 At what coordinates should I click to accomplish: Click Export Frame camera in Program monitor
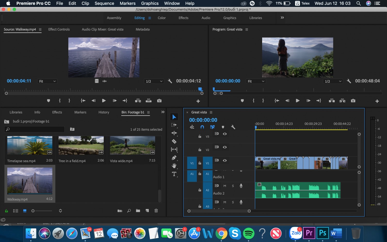coord(353,101)
